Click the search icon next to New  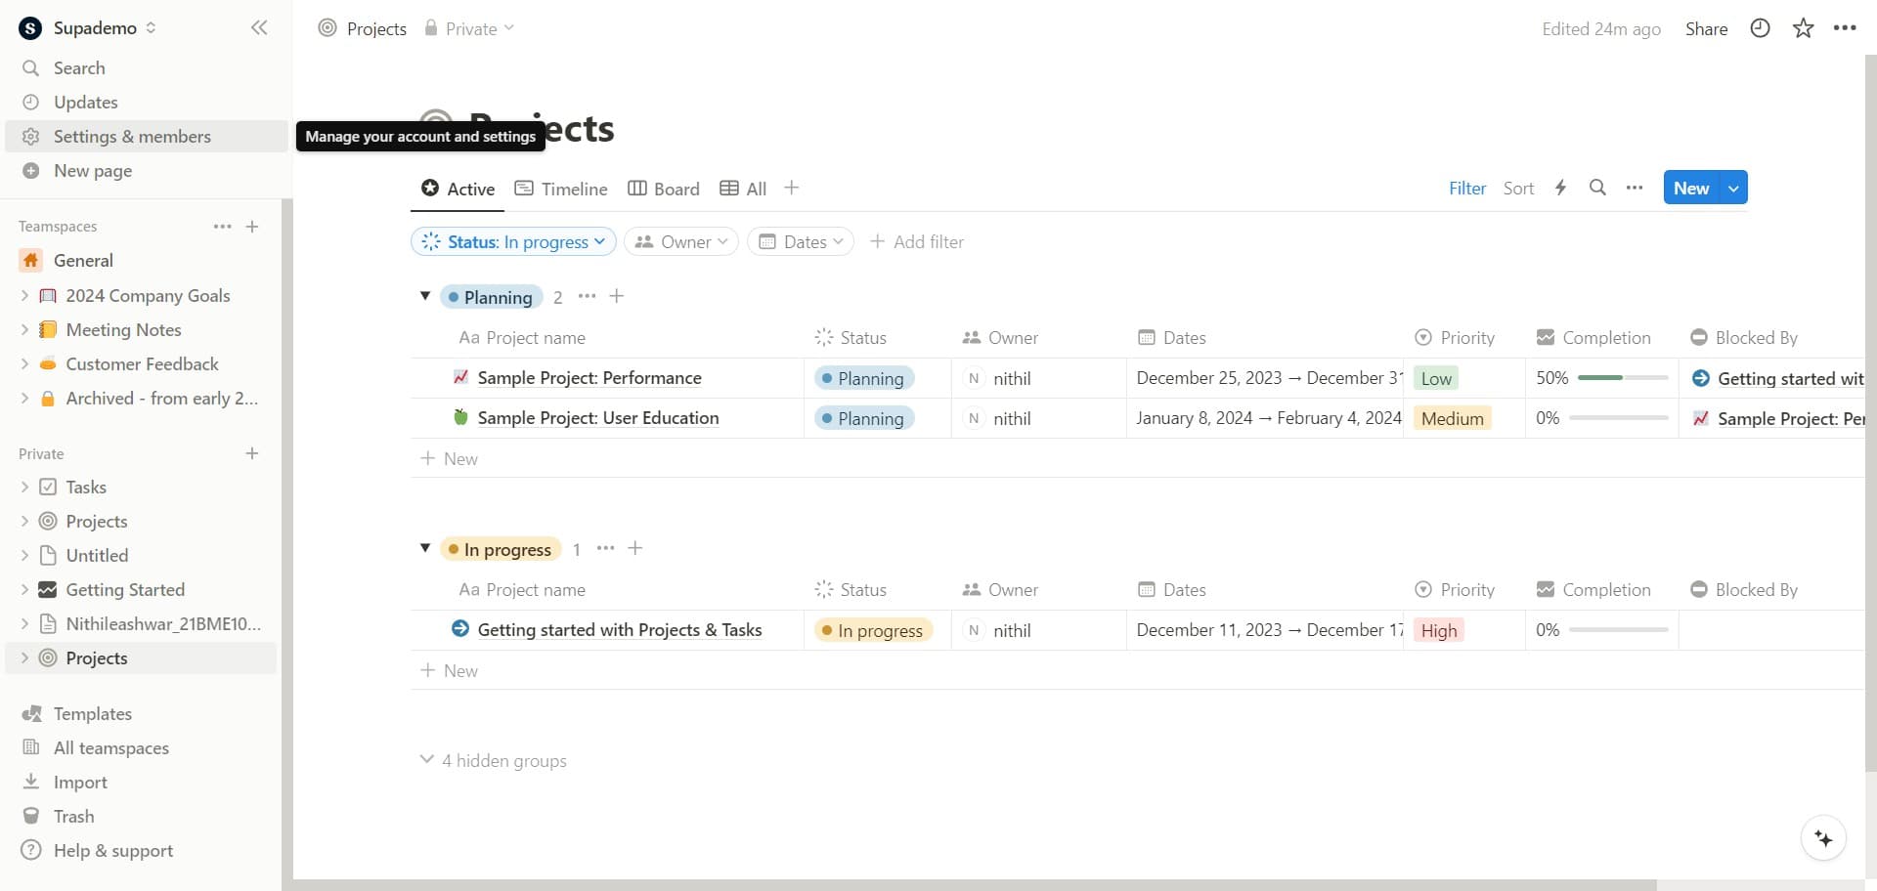tap(1597, 188)
